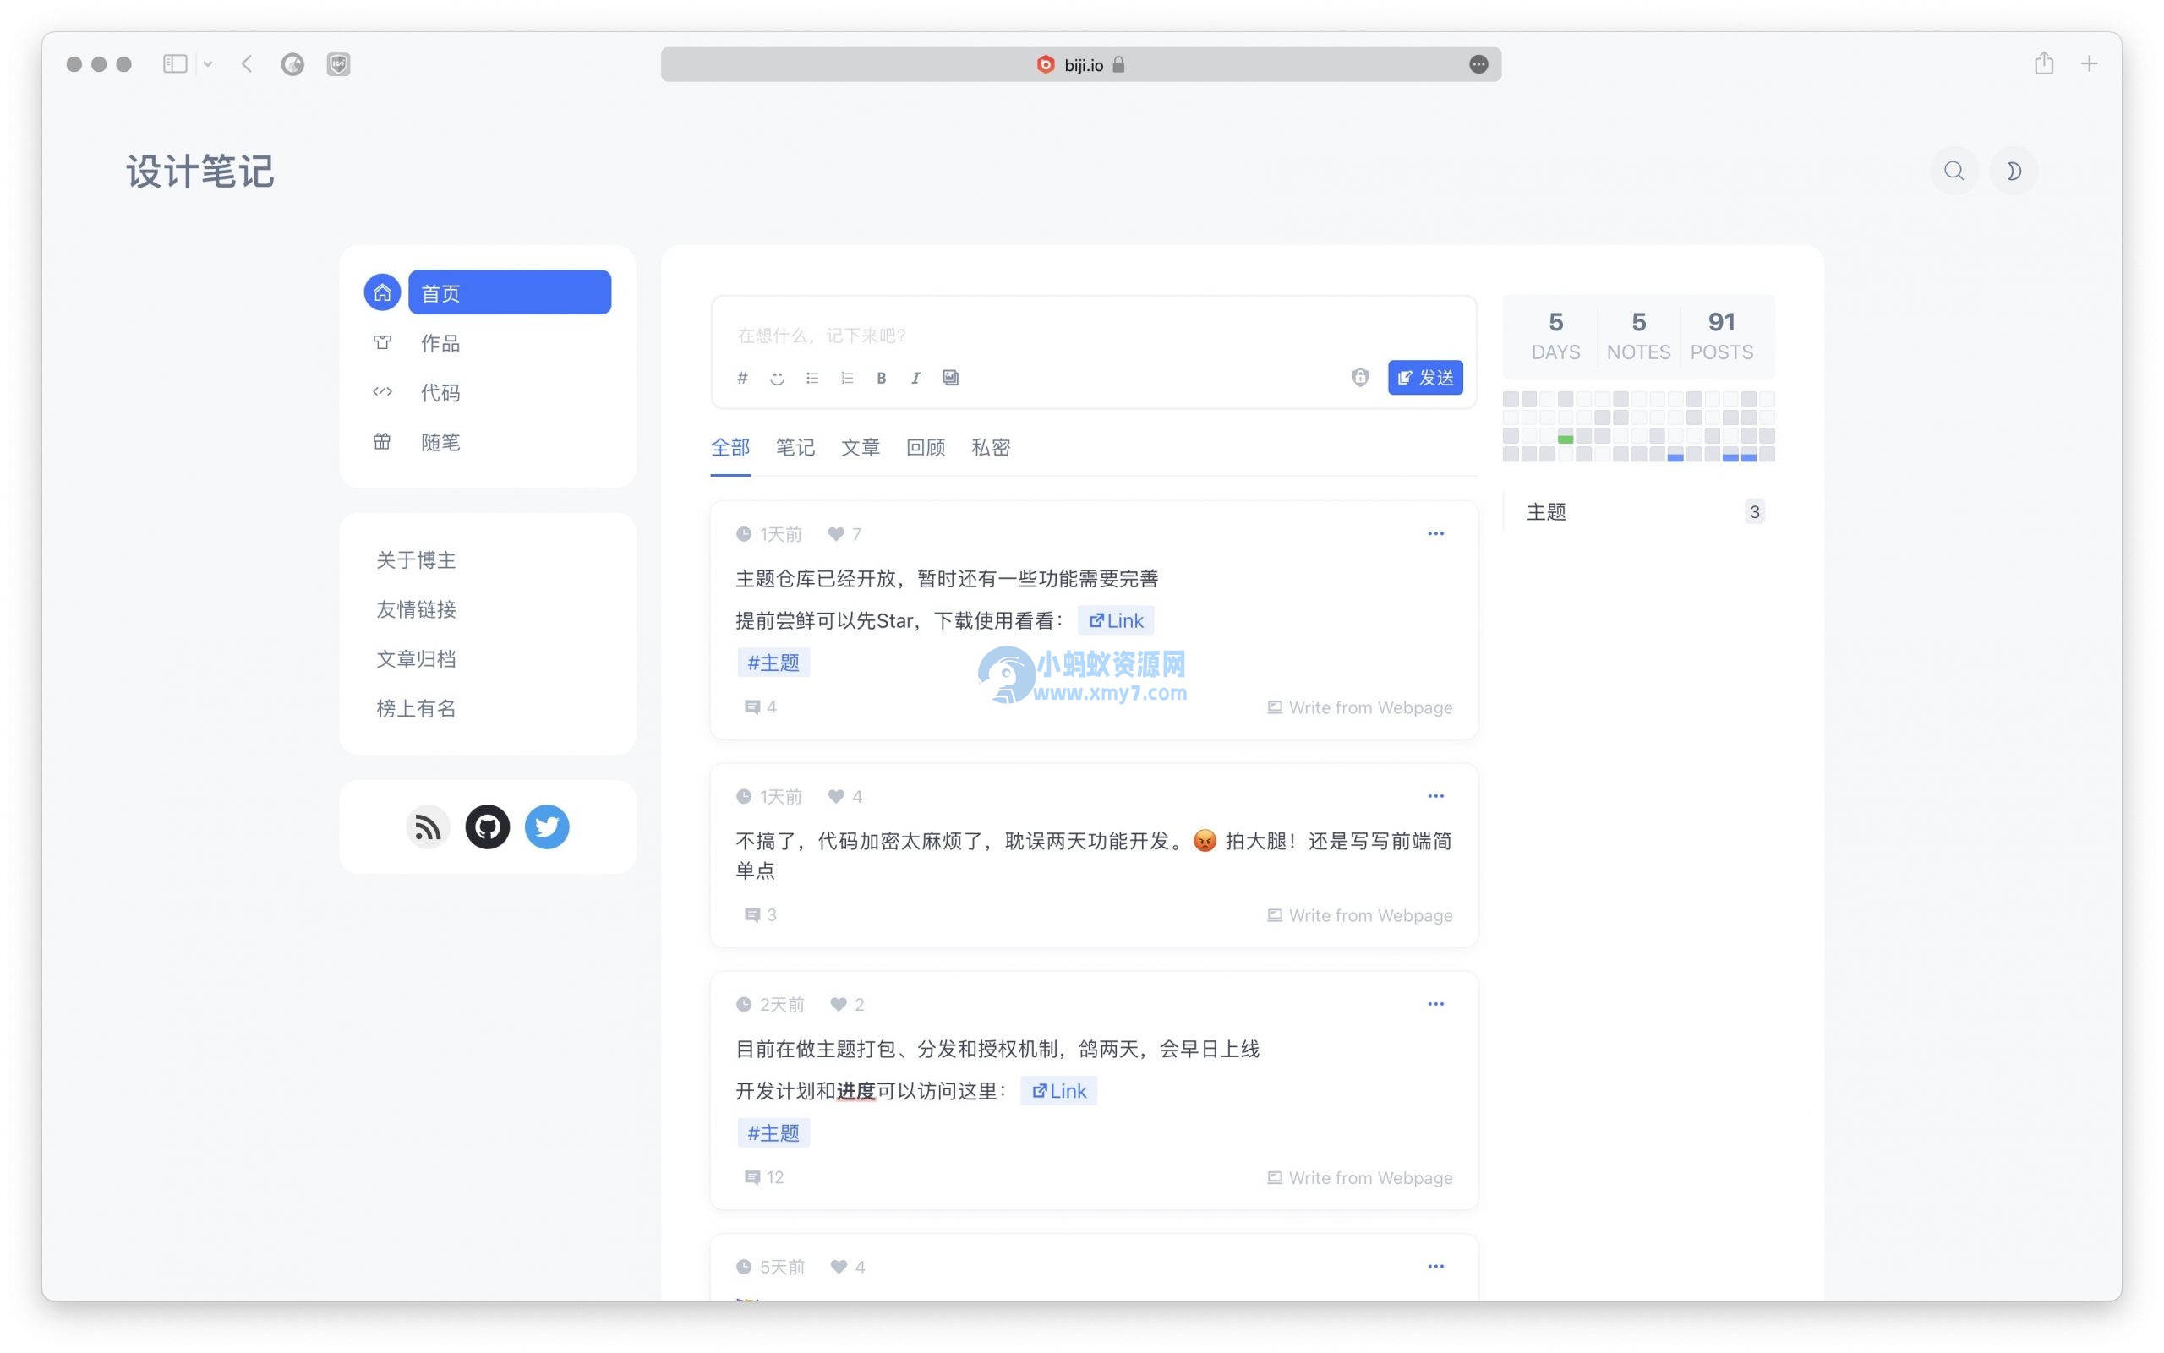This screenshot has width=2164, height=1353.
Task: Insert an image via the picture icon
Action: (950, 378)
